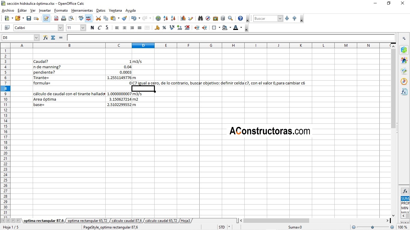Viewport: 410px width, 230px height.
Task: Open the Archivo menu
Action: pos(8,10)
